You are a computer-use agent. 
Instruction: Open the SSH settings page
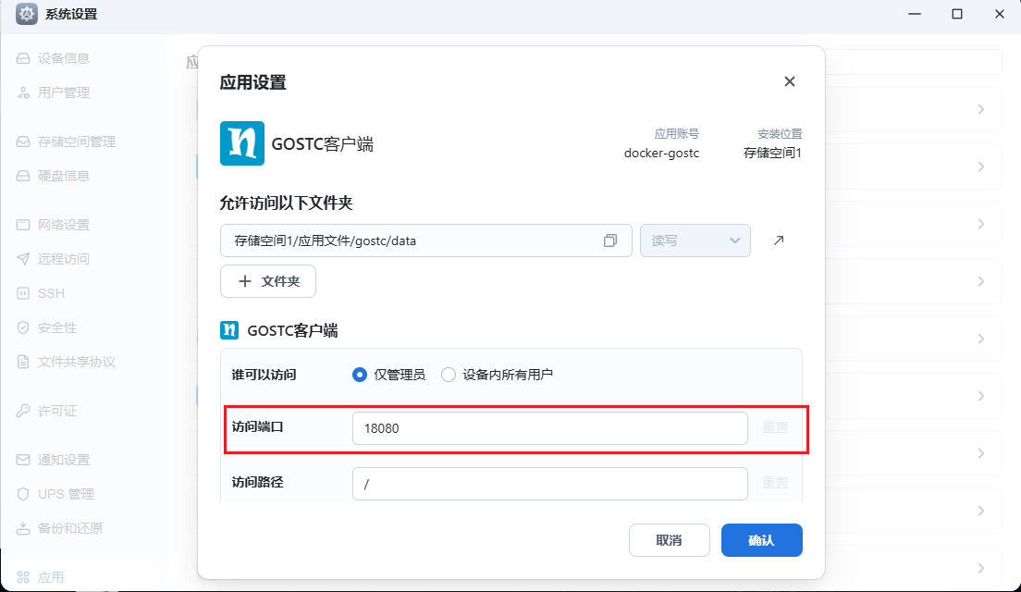tap(51, 293)
